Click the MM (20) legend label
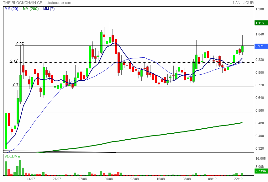The width and height of the screenshot is (268, 182). pos(12,9)
